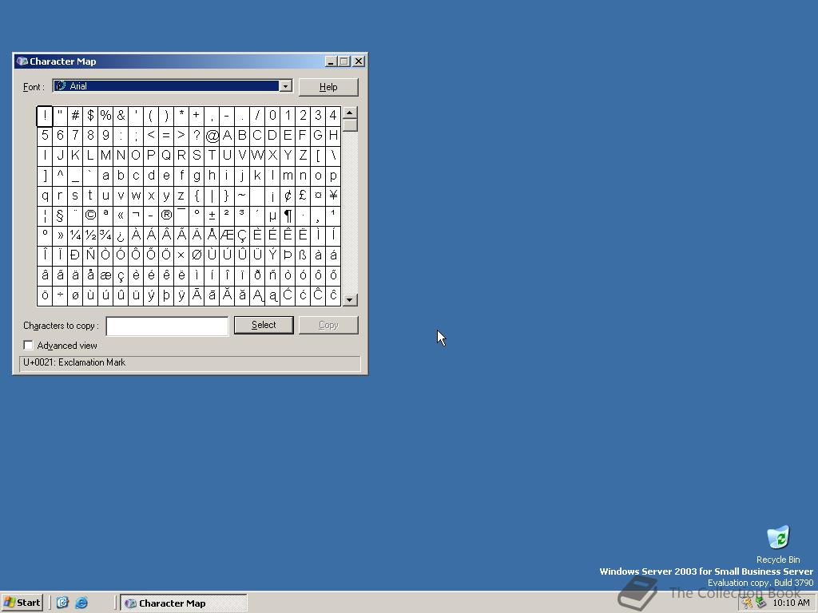818x613 pixels.
Task: Click the character grid scroll up arrow
Action: 350,113
